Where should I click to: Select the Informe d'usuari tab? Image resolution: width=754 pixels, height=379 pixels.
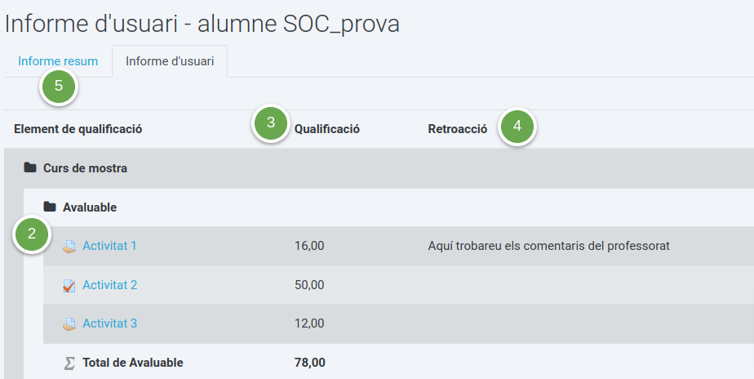tap(170, 61)
